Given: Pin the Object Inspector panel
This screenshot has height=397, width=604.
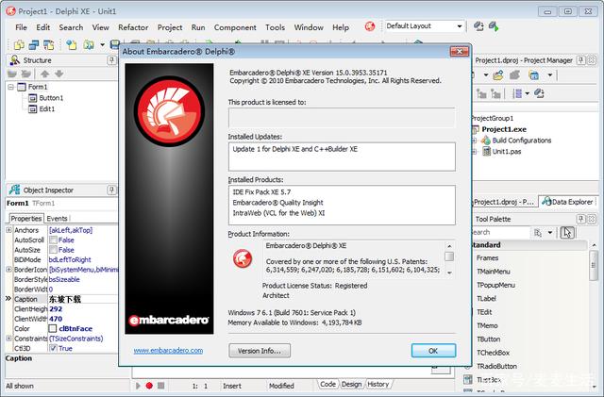Looking at the screenshot, I should [111, 190].
